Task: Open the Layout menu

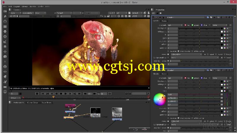Action: point(17,7)
